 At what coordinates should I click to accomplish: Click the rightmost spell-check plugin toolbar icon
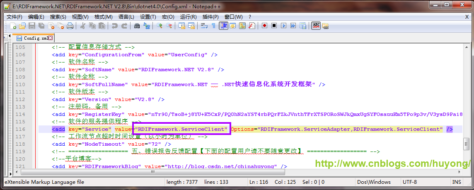(325, 26)
